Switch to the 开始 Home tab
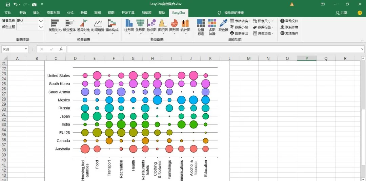 pos(23,13)
